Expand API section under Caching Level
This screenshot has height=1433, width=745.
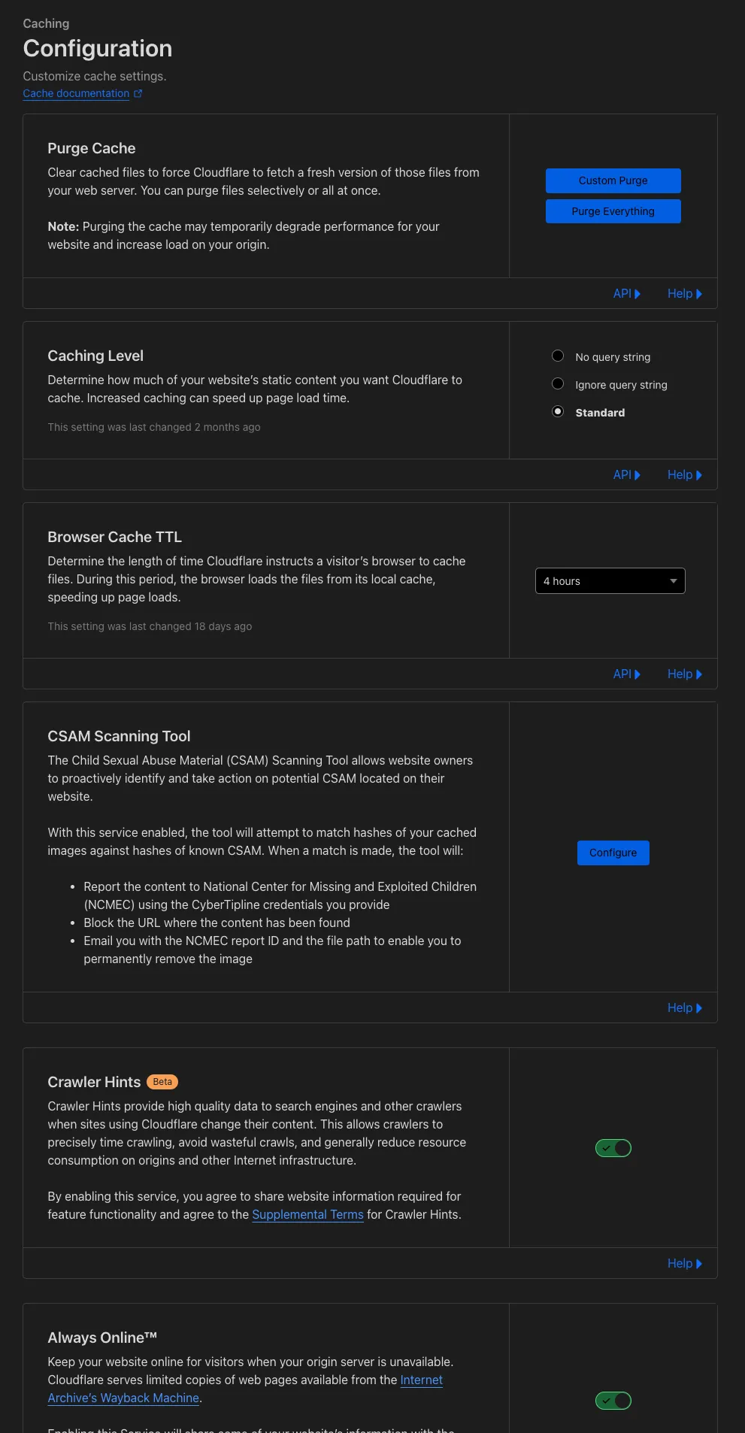626,475
